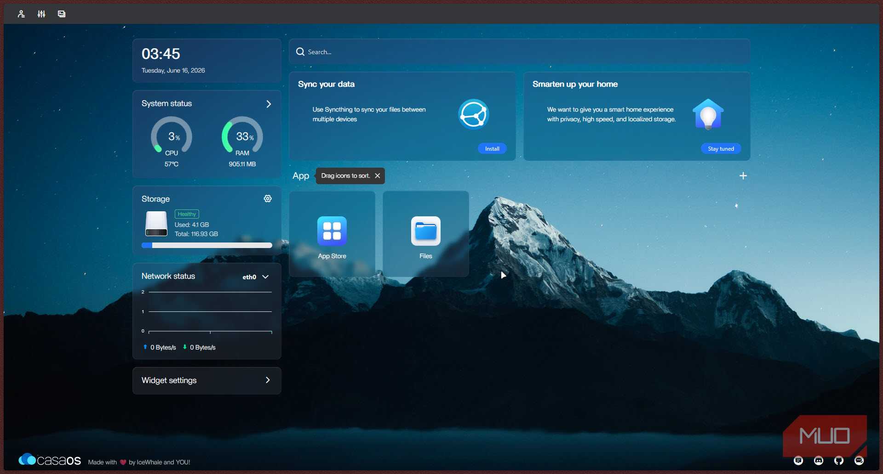
Task: Click the Stay tuned button
Action: pyautogui.click(x=721, y=148)
